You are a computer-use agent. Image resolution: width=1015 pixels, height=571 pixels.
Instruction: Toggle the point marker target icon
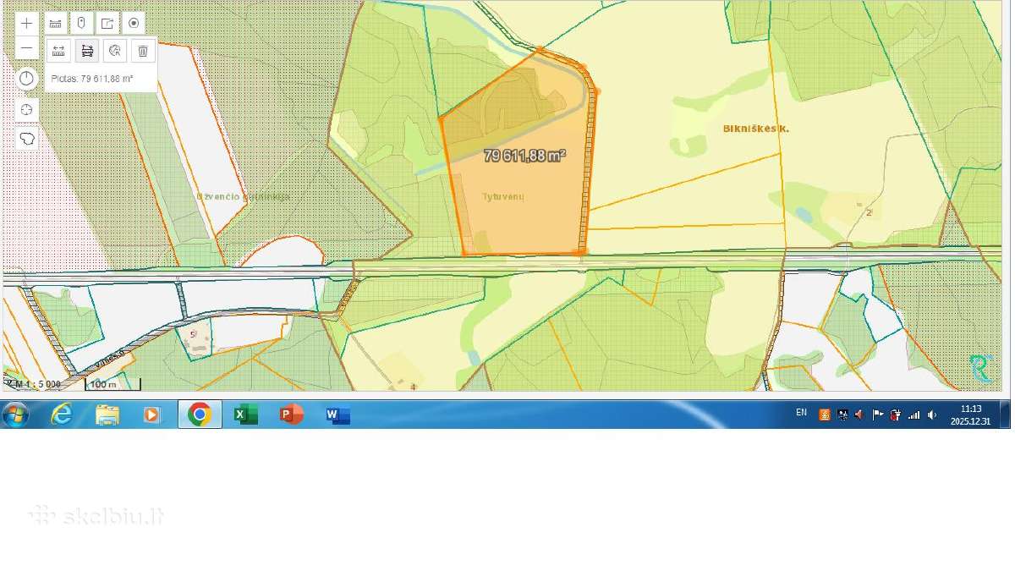(x=134, y=24)
